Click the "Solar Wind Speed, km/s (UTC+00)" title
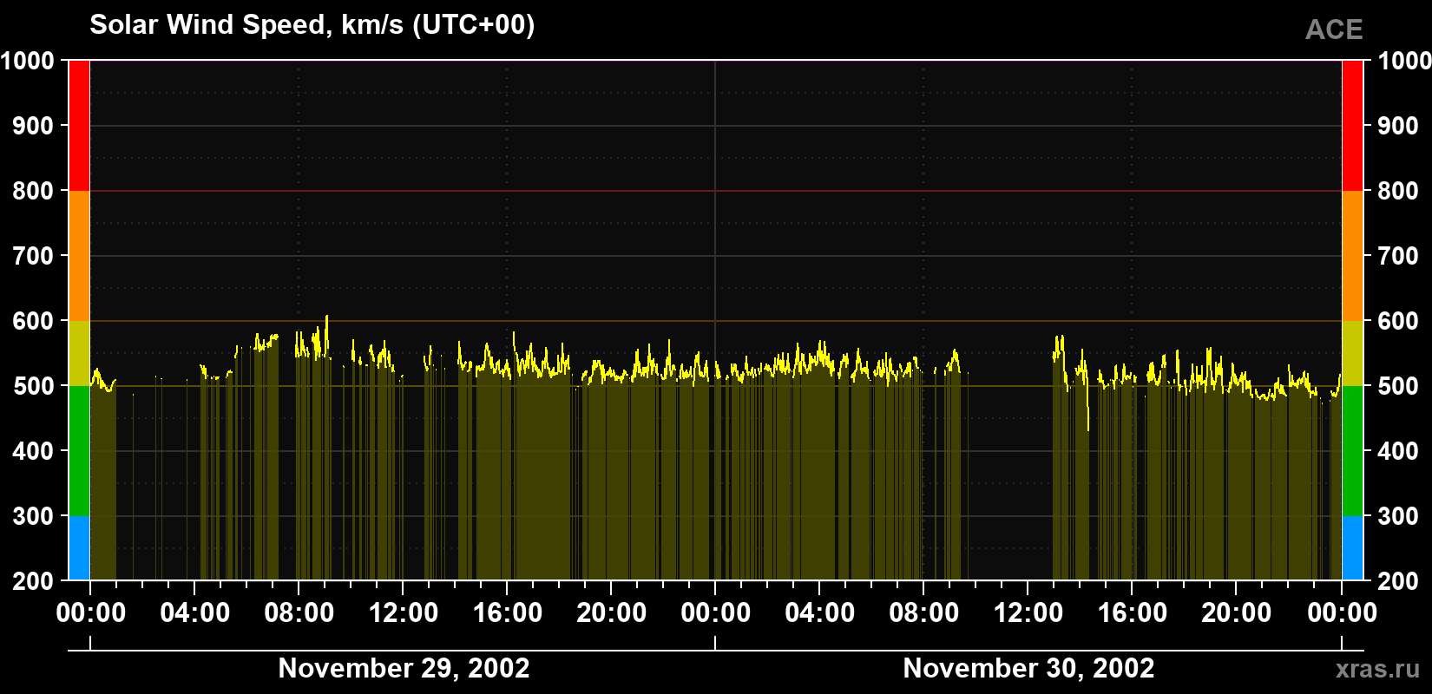The image size is (1432, 694). click(312, 25)
